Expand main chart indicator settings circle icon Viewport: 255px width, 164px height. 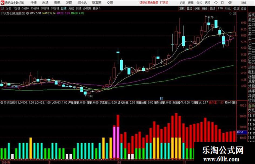pyautogui.click(x=27, y=13)
